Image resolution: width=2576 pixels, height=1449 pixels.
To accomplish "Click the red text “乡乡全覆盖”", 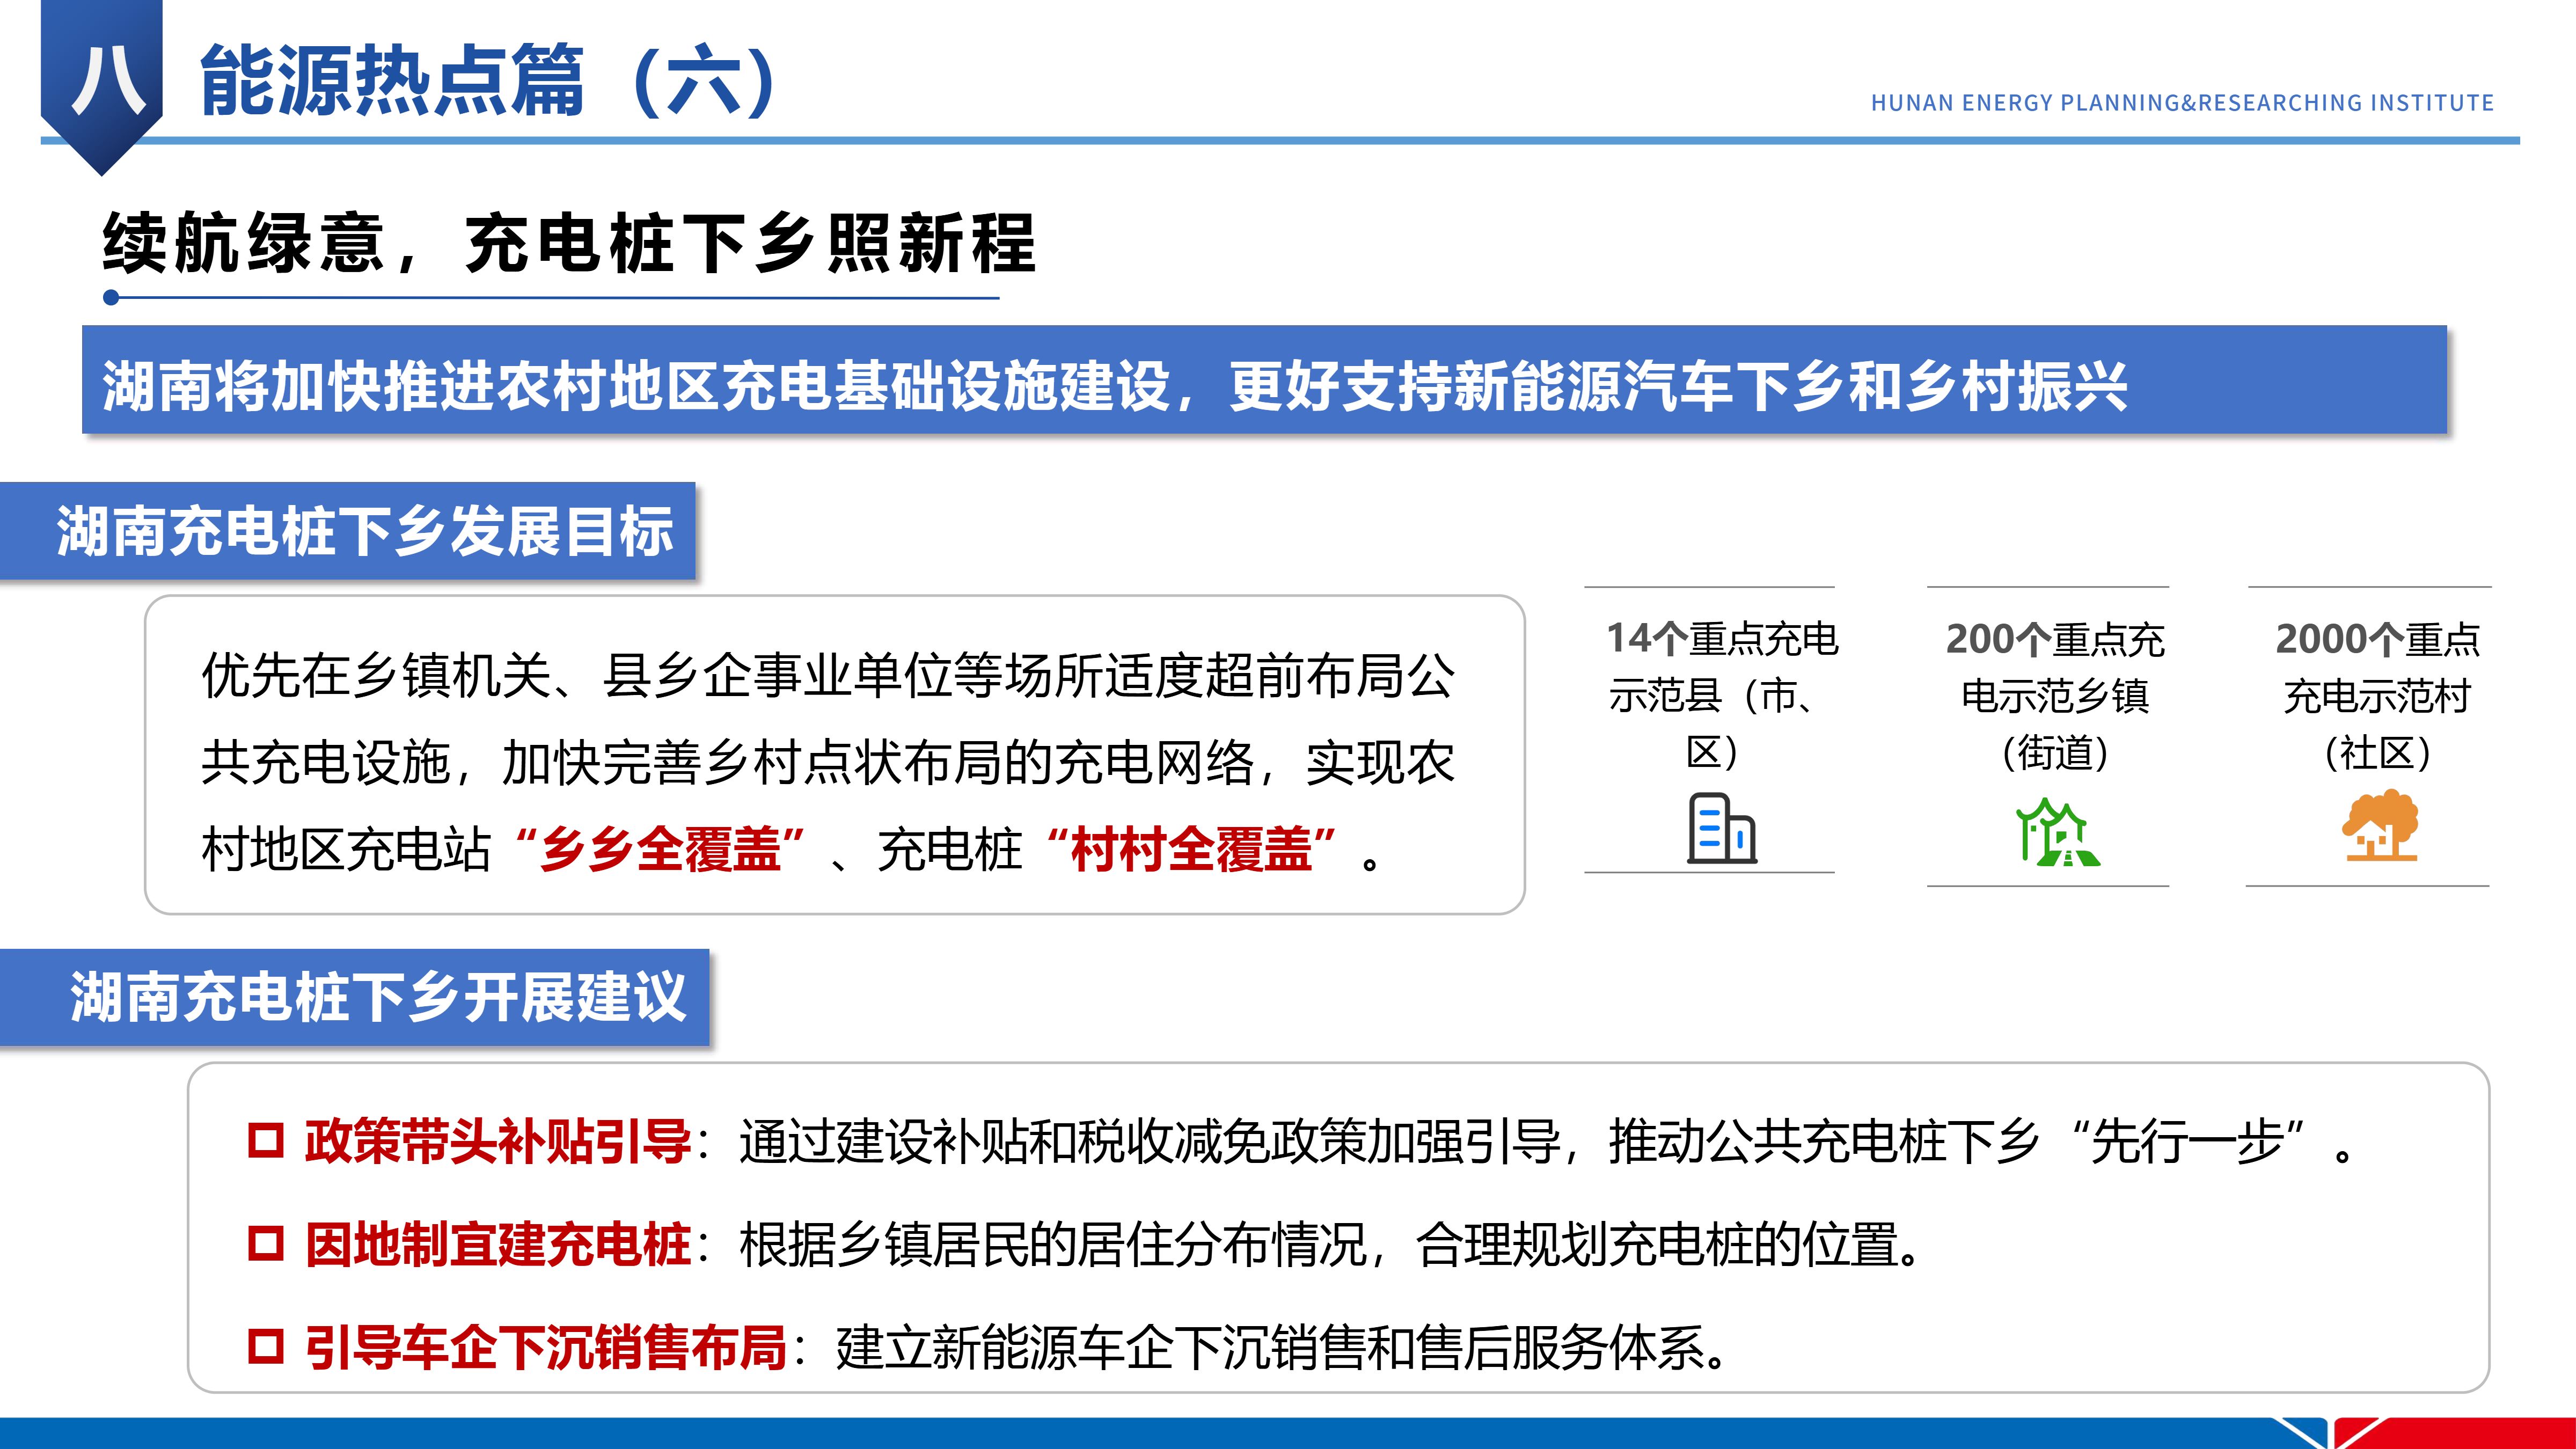I will 660,849.
